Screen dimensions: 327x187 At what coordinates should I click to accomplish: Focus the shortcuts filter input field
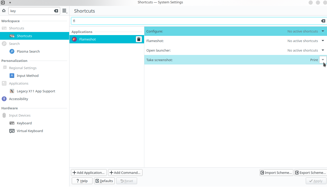click(194, 21)
